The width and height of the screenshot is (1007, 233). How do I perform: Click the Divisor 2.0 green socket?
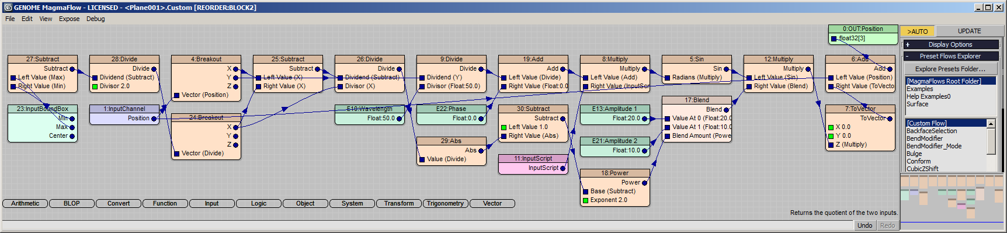click(x=95, y=86)
